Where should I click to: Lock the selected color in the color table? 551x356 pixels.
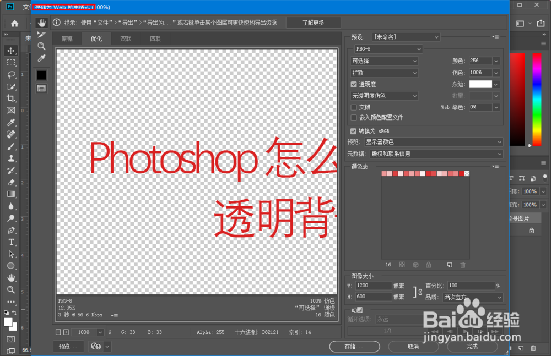pyautogui.click(x=429, y=265)
